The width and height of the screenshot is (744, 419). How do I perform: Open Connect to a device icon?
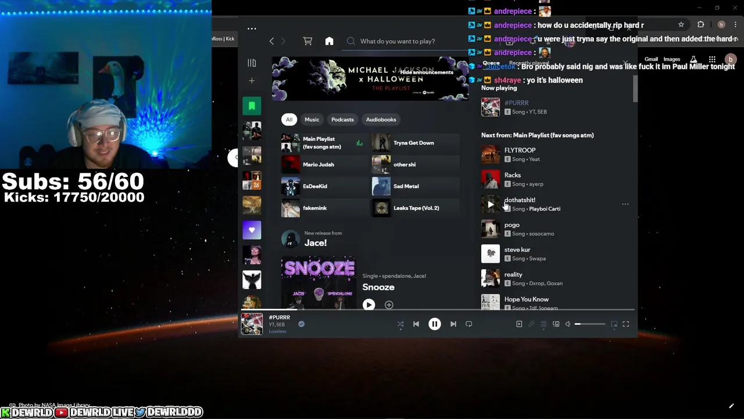point(556,324)
